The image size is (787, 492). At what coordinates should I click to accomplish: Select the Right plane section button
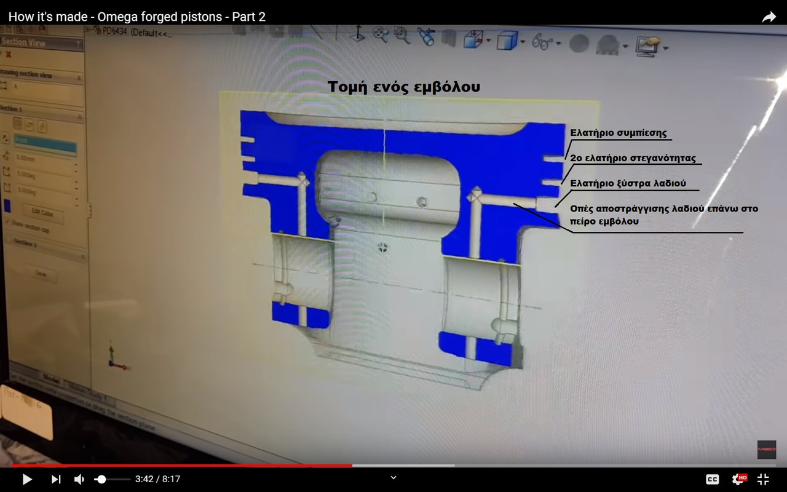point(42,127)
